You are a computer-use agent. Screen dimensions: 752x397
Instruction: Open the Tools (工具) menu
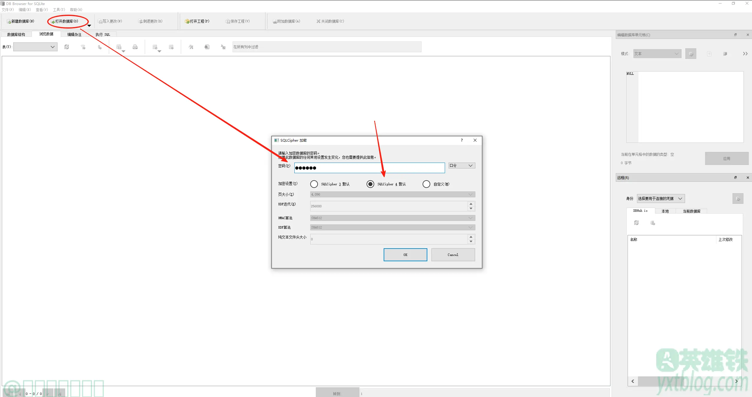click(59, 10)
